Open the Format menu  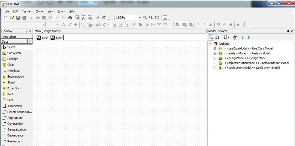pos(27,11)
